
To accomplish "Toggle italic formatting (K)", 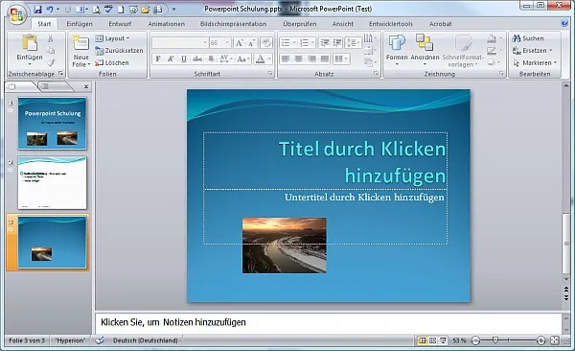I will pyautogui.click(x=171, y=58).
